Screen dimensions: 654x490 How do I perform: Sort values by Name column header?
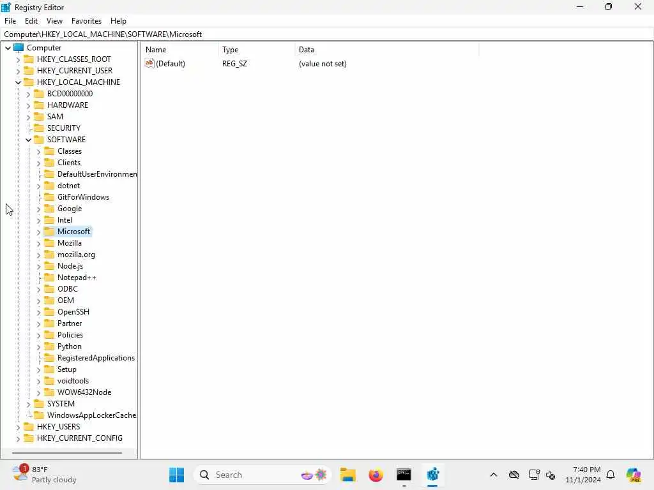pos(179,50)
